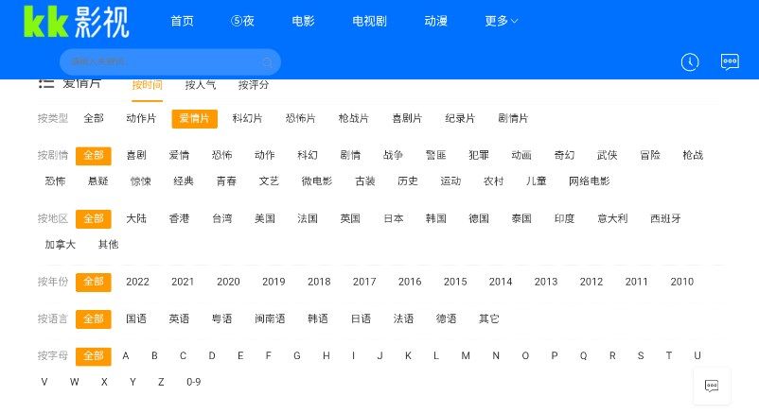Open the floating feedback chat icon
Screen dimensions: 759x413
pyautogui.click(x=712, y=386)
